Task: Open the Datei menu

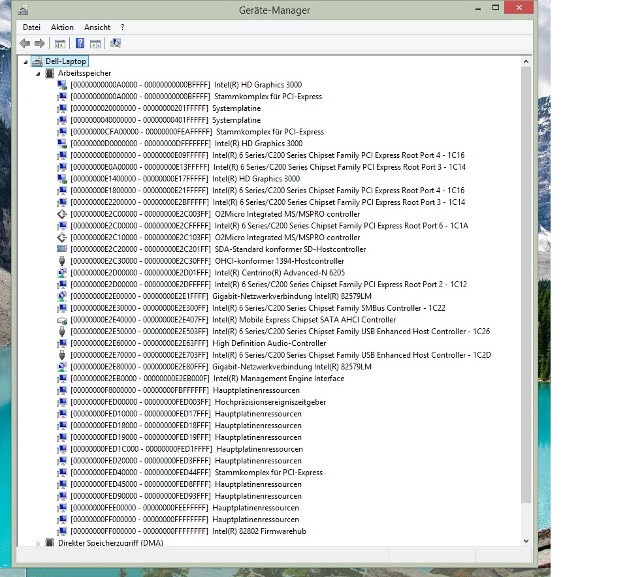Action: coord(31,27)
